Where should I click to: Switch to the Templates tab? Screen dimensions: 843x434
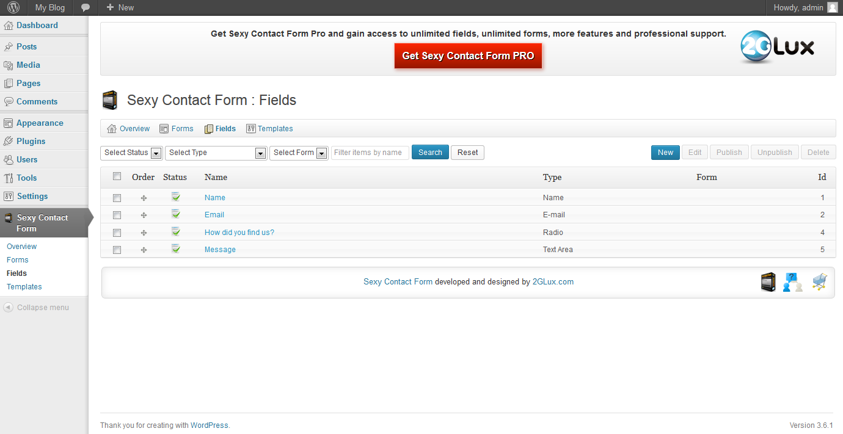pyautogui.click(x=269, y=129)
